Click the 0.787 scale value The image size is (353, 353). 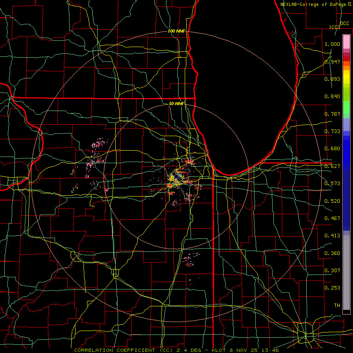(x=332, y=114)
